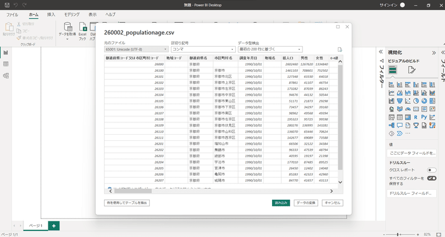Screen dimensions: 445x237
Task: Open Model view in left sidebar
Action: click(6, 76)
